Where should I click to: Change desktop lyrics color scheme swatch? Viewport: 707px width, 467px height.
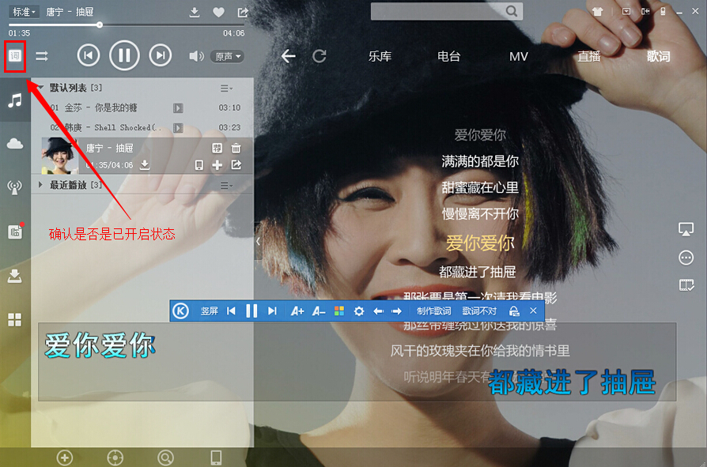coord(339,311)
